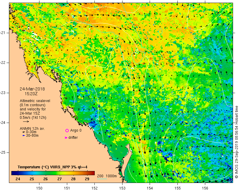
Task: Click the 'Argo 0' legend text
Action: (76, 130)
